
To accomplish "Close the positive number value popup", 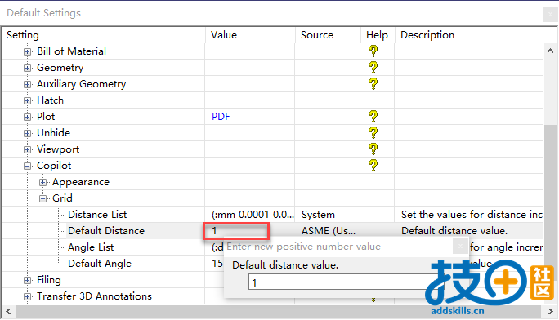I will point(460,246).
